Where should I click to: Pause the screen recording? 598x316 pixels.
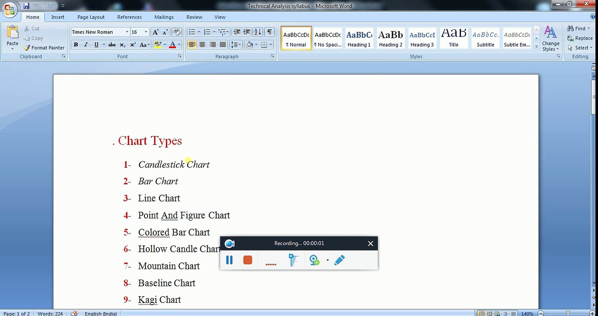point(229,260)
